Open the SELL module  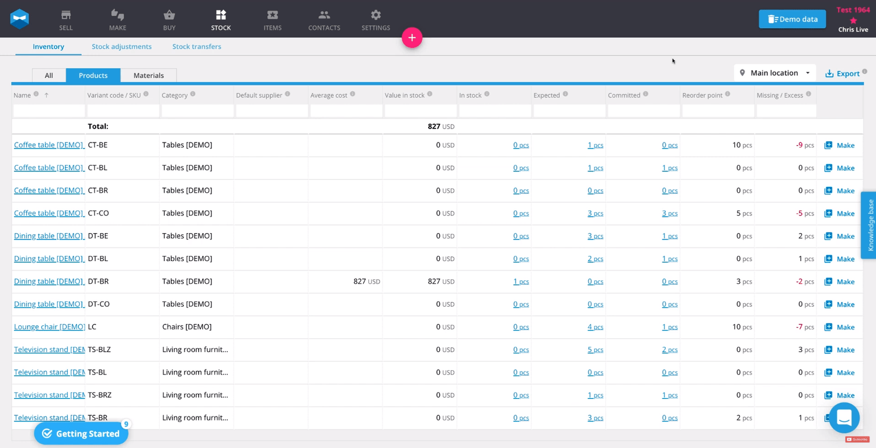pos(65,19)
